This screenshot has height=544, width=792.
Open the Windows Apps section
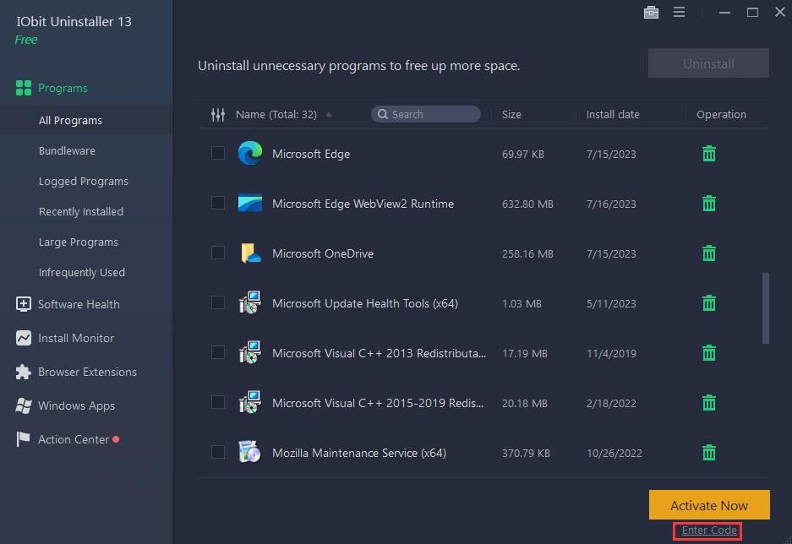(x=76, y=405)
